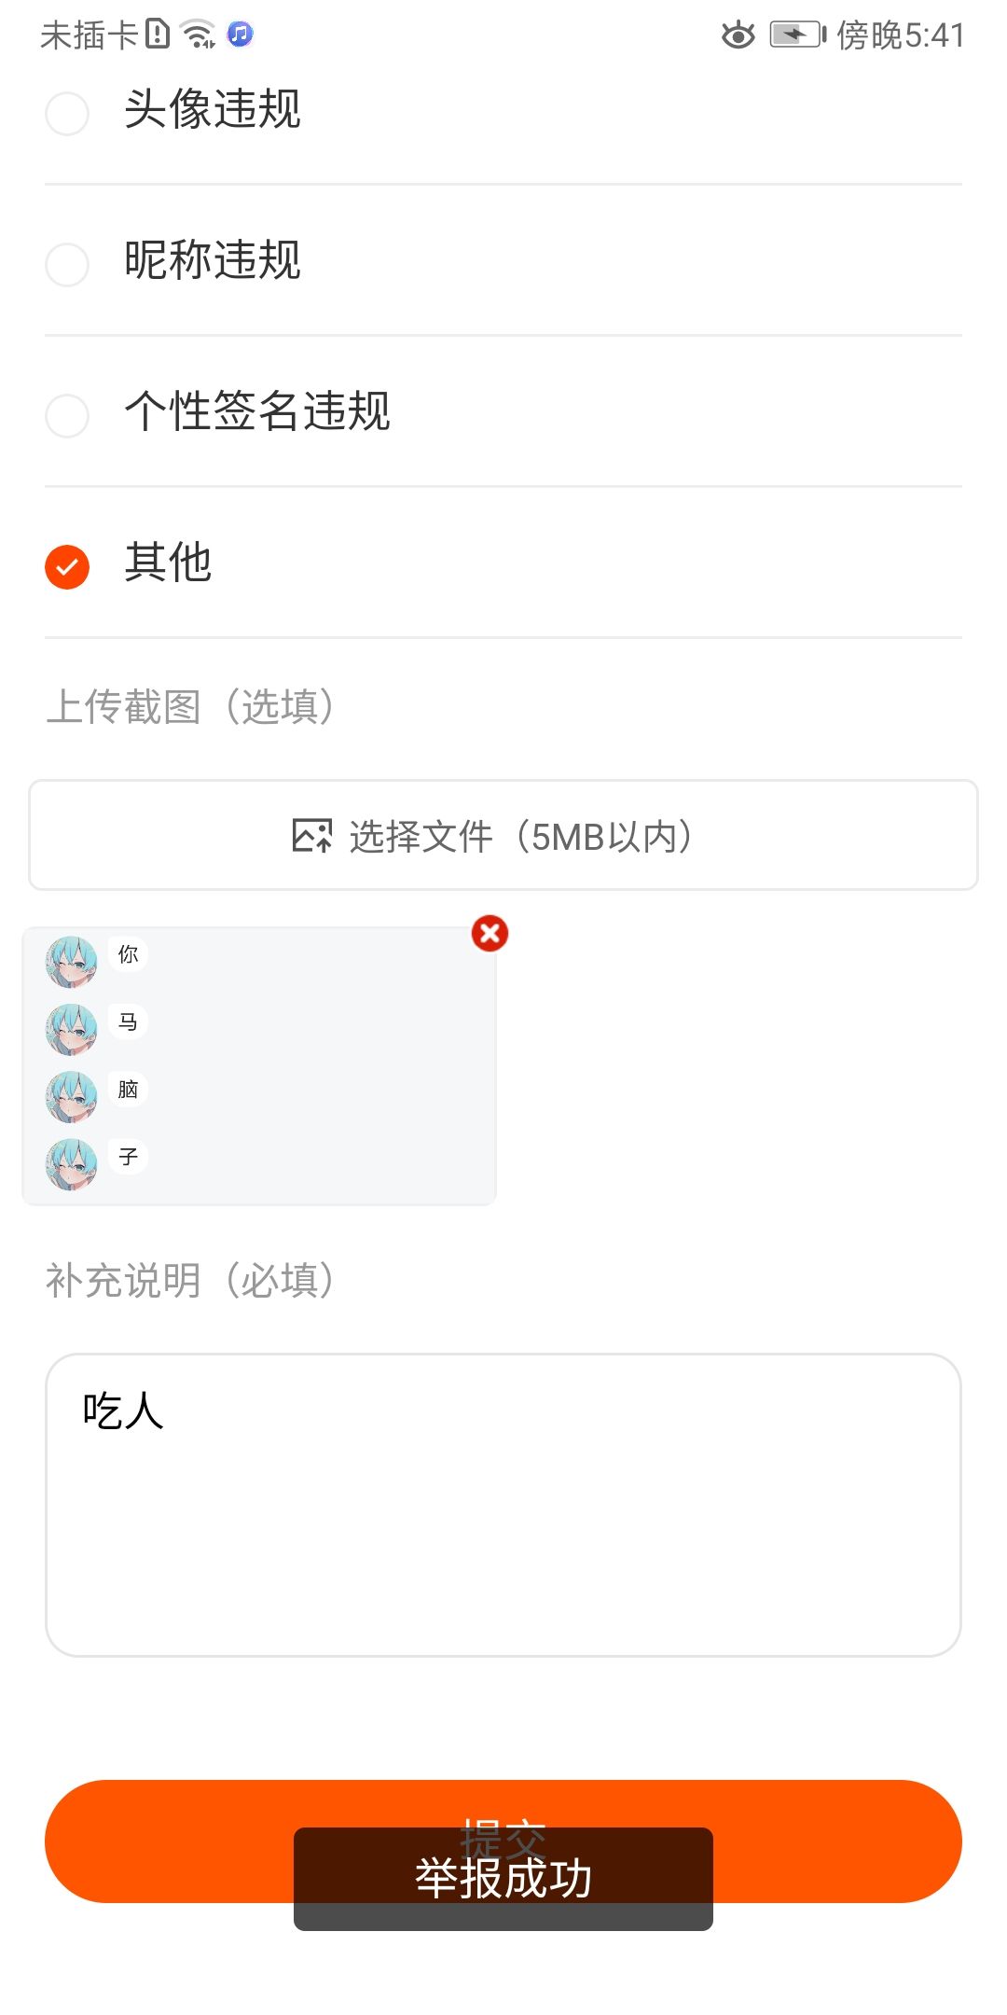Select the 昵称违规 radio option
The width and height of the screenshot is (1007, 2015).
point(67,265)
